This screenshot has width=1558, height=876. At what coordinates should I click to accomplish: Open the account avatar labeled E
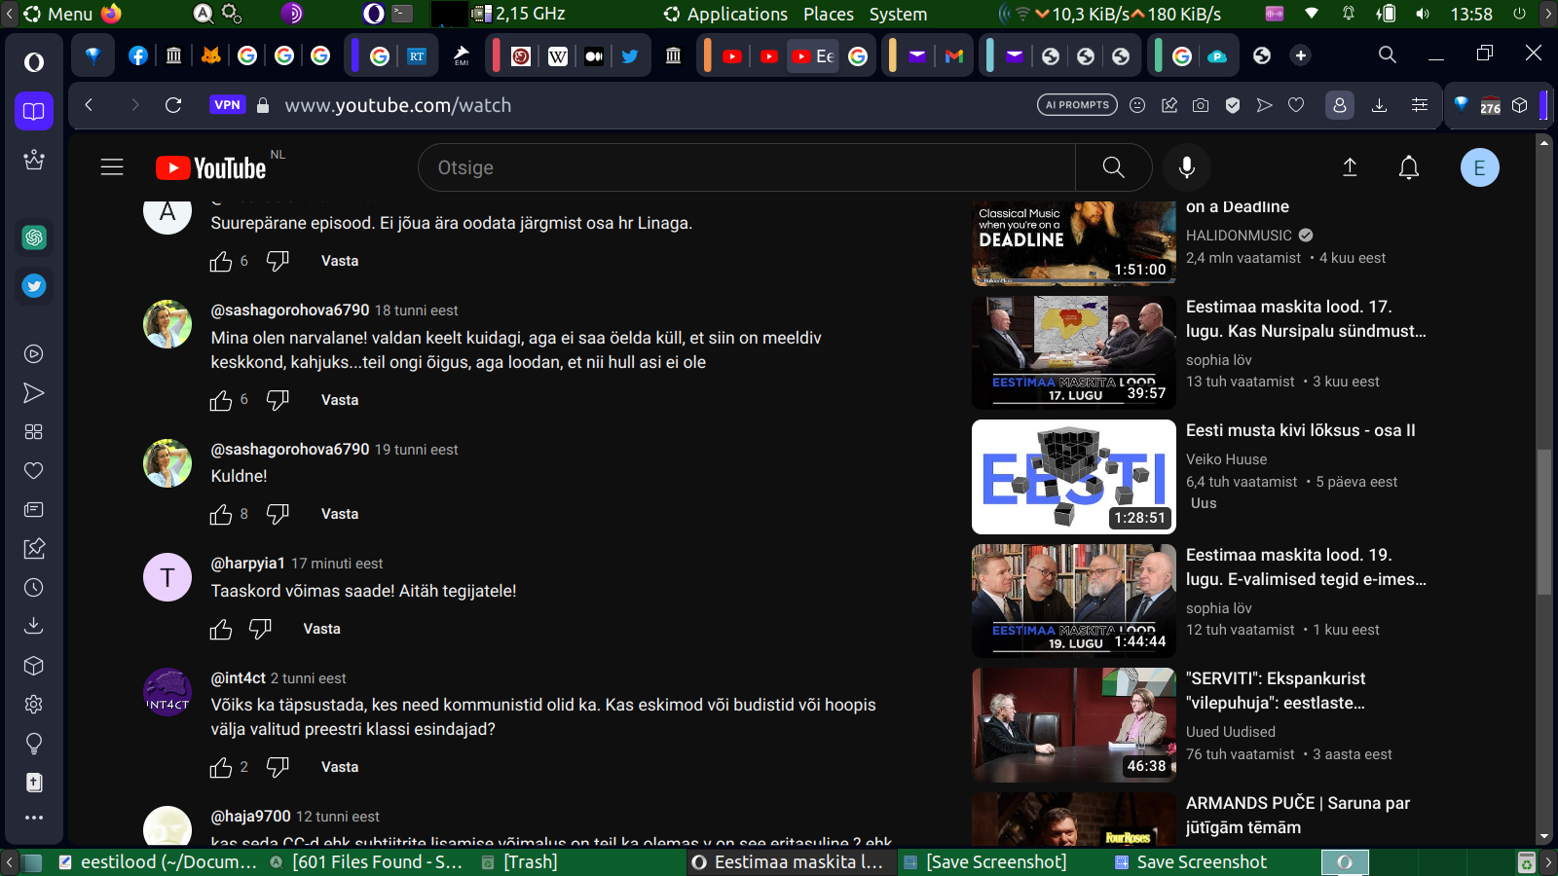(1479, 167)
